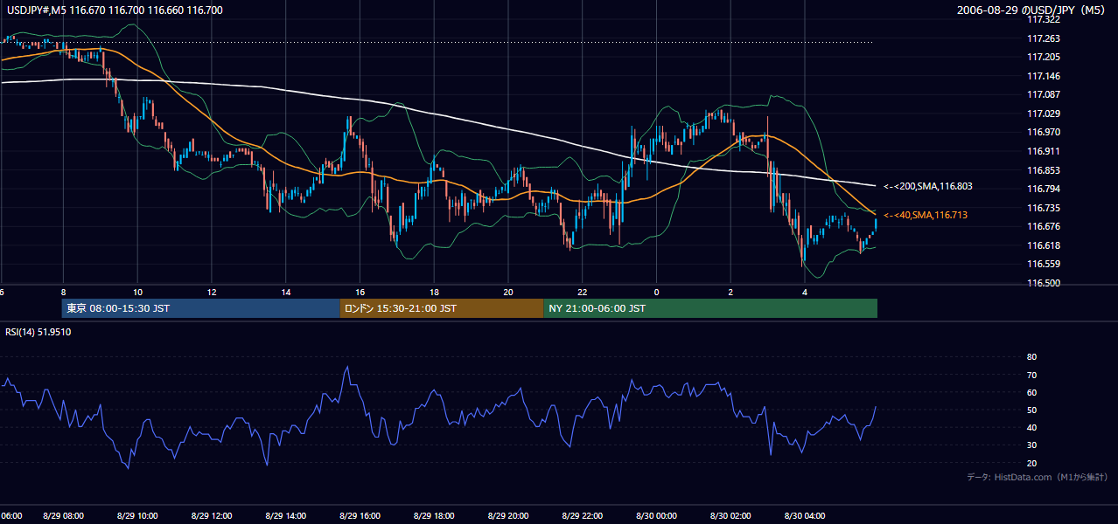Select the orange 40 SMA 116.713 label
The image size is (1118, 524).
pos(926,215)
